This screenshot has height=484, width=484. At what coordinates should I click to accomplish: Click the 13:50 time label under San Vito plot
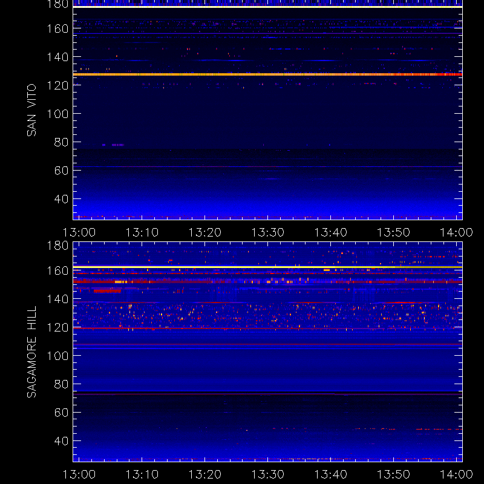tap(394, 232)
